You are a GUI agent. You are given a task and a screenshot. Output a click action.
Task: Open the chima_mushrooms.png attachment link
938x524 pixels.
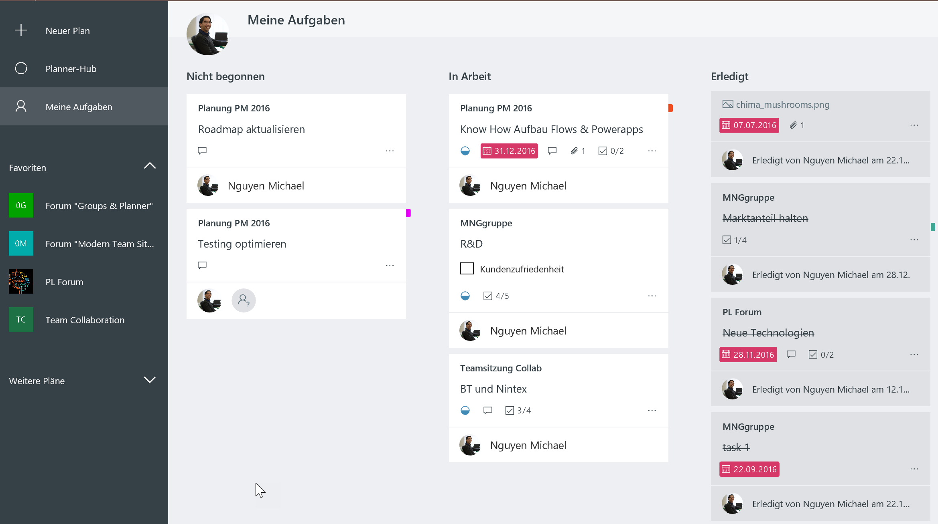click(x=782, y=105)
